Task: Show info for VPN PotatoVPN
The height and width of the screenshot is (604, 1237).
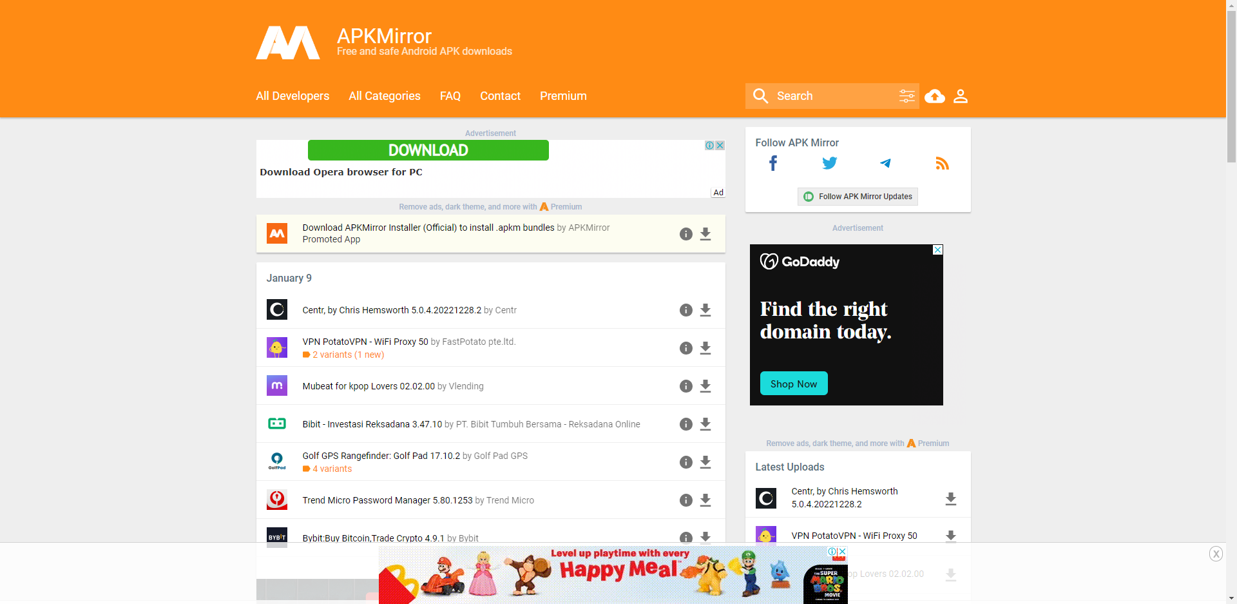Action: coord(686,348)
